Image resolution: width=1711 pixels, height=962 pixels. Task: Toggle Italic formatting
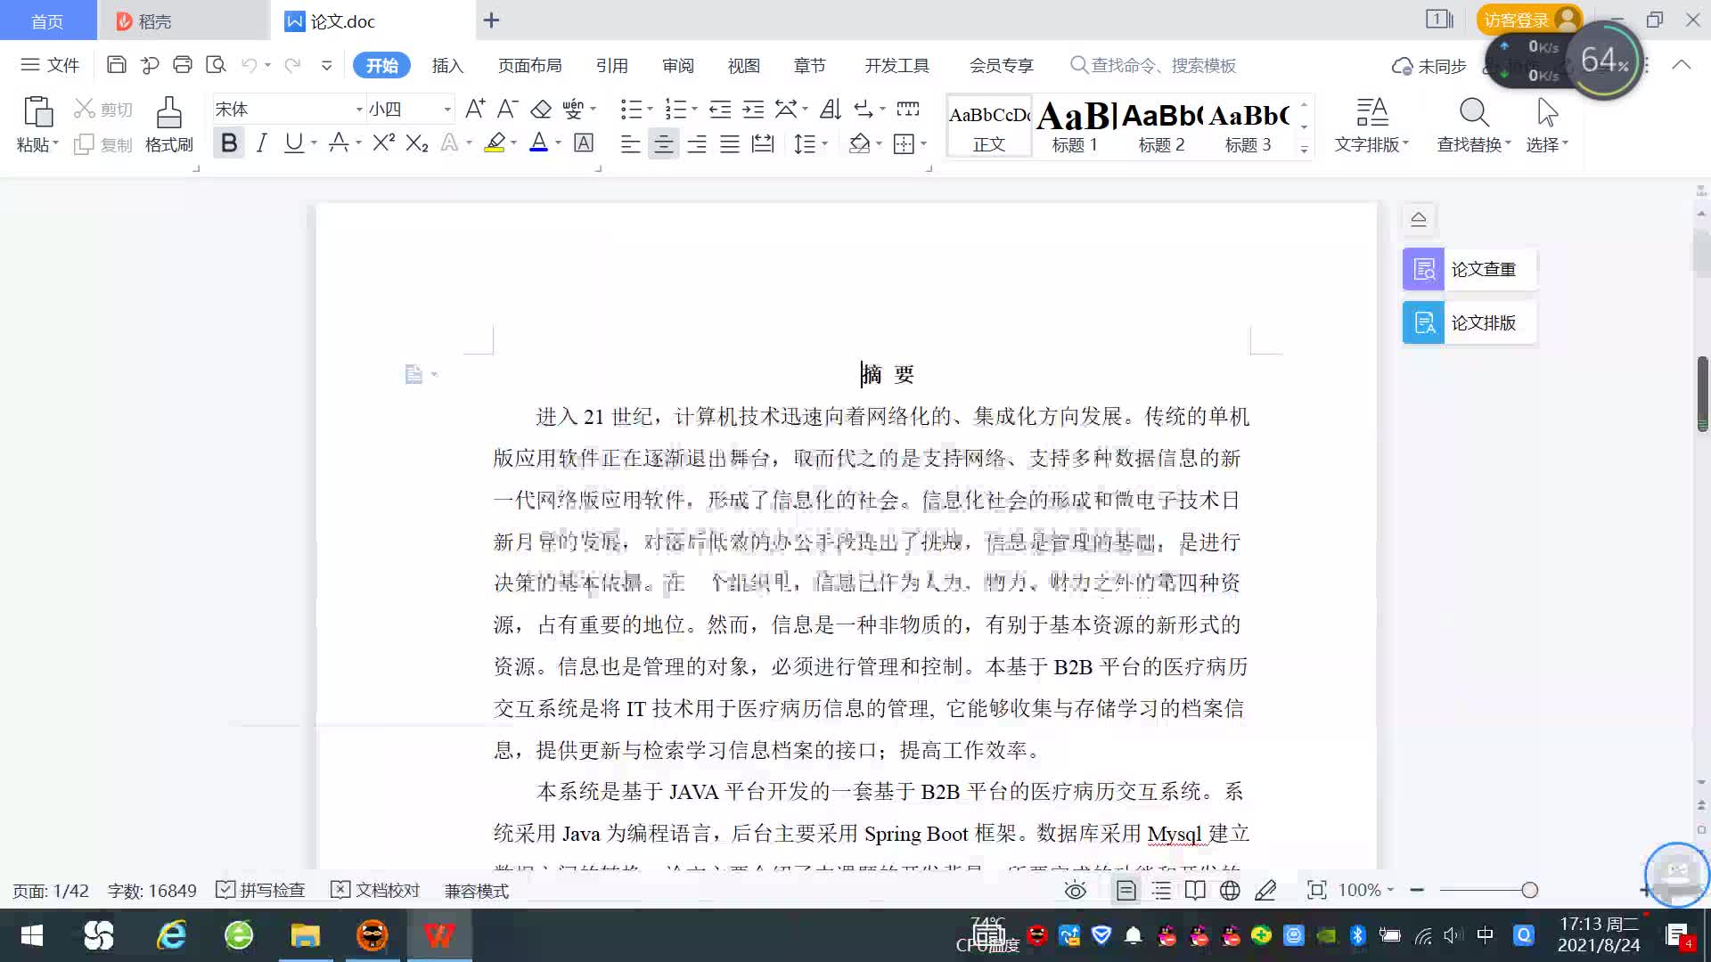tap(261, 143)
